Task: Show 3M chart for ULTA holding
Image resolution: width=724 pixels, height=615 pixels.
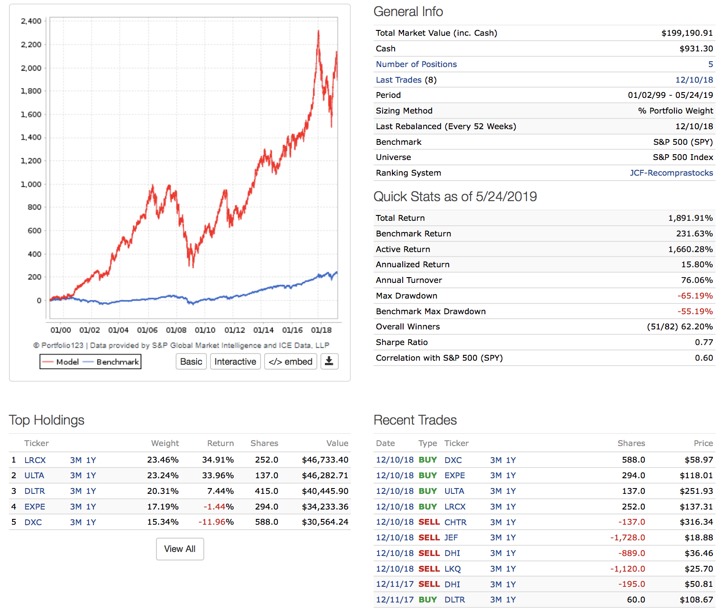Action: tap(76, 476)
